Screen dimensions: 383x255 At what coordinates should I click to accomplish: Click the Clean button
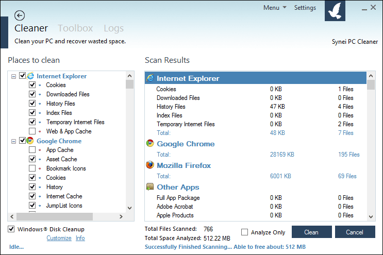tap(312, 232)
